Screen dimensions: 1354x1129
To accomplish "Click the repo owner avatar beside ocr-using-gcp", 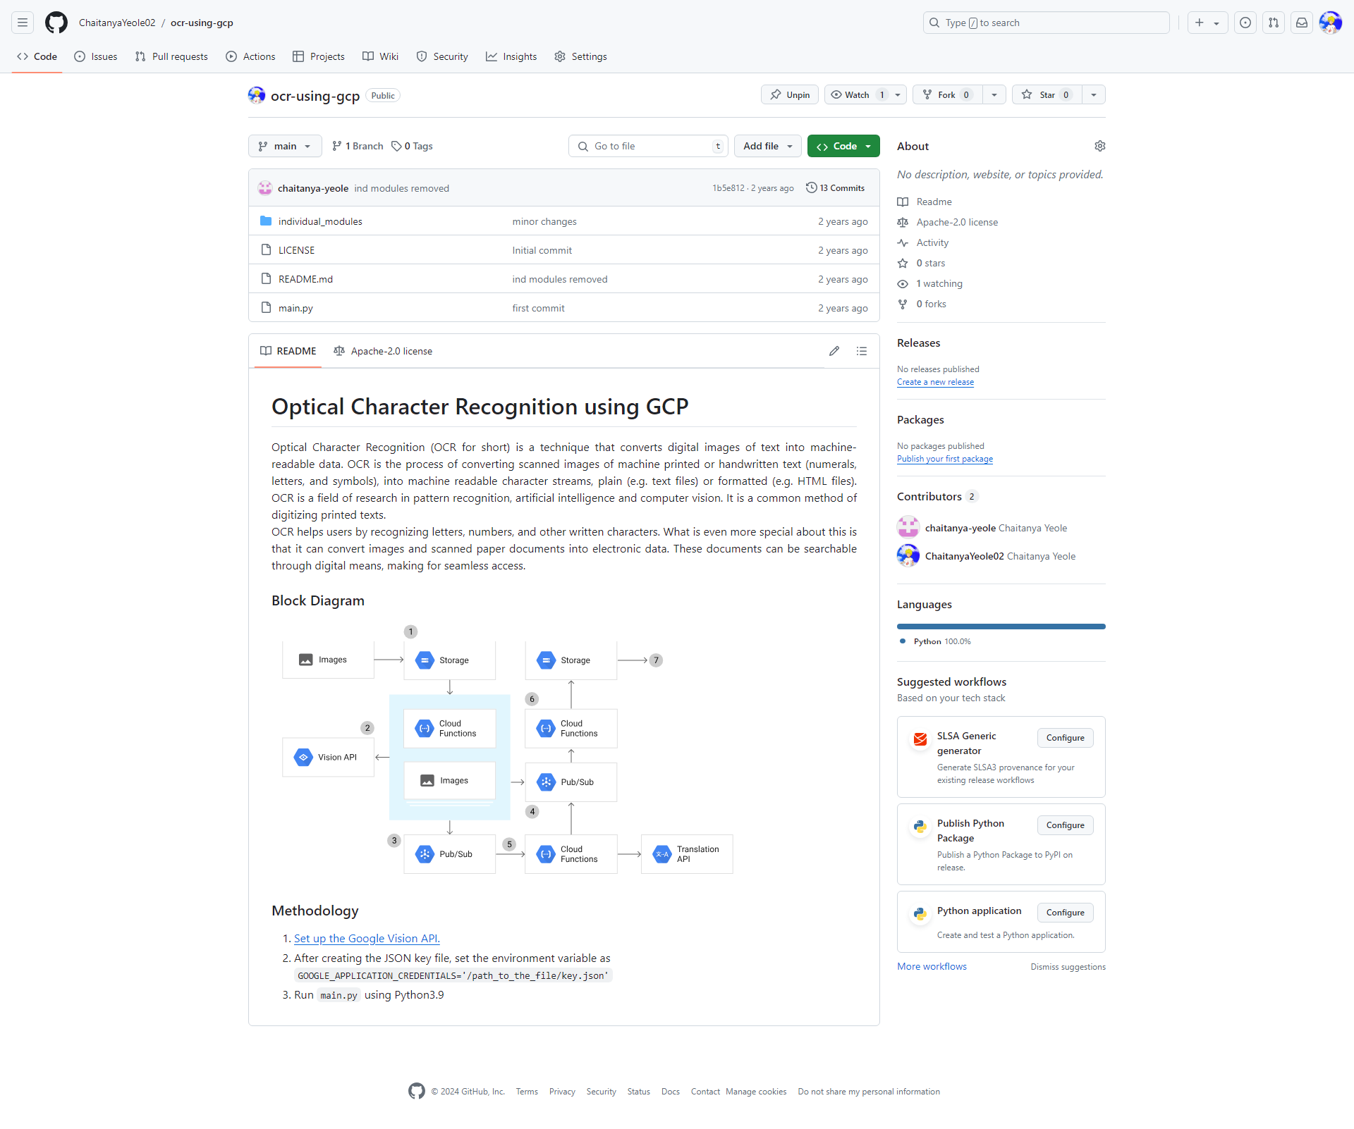I will [x=257, y=95].
